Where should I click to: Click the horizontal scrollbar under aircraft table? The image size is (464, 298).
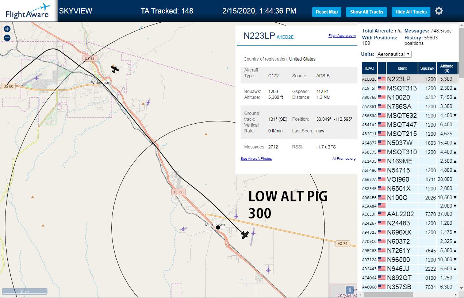[x=388, y=294]
